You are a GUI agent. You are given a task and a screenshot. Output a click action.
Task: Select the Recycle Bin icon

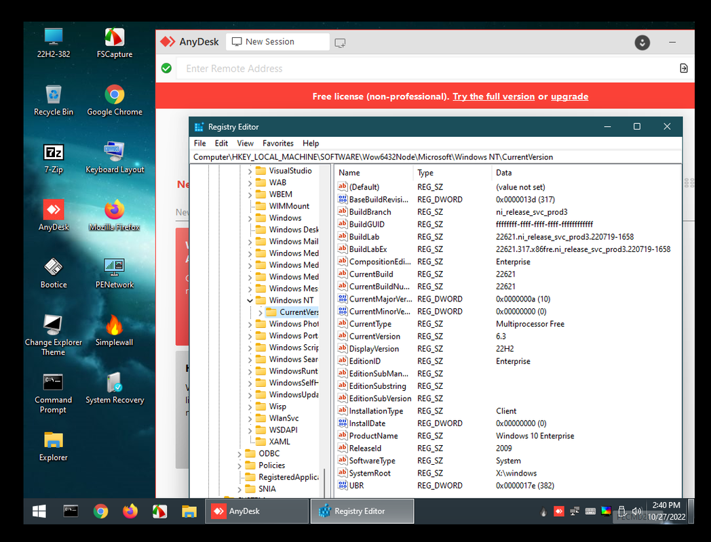point(54,100)
